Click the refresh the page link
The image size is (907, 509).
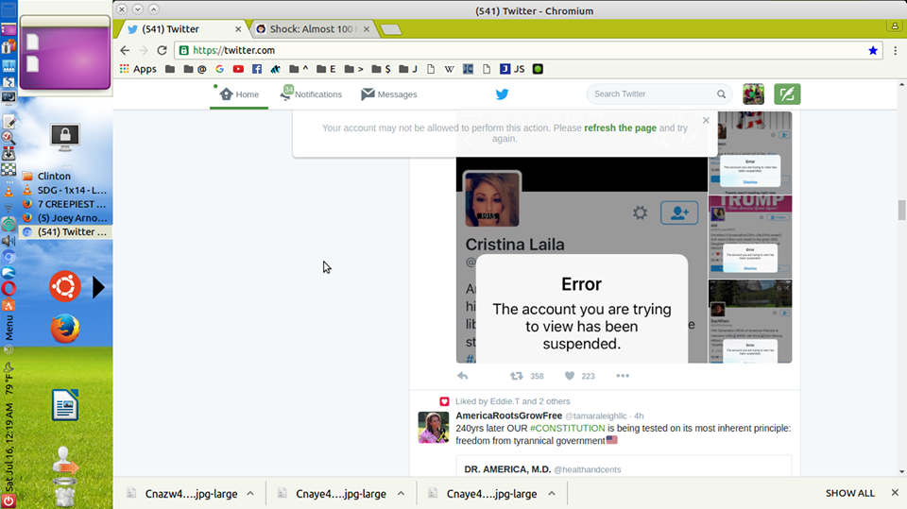coord(620,127)
